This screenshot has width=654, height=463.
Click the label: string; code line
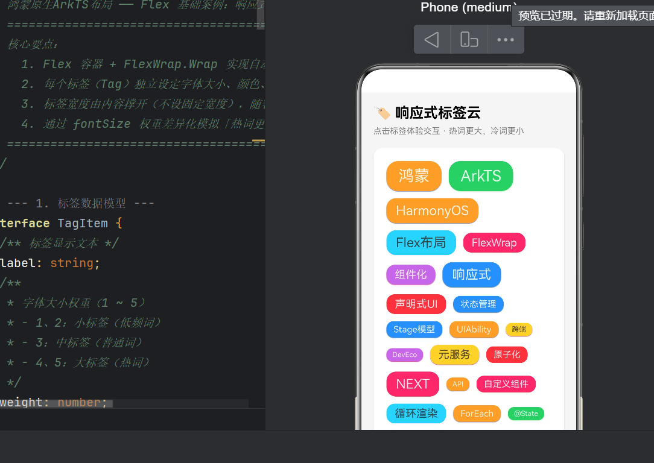(50, 263)
